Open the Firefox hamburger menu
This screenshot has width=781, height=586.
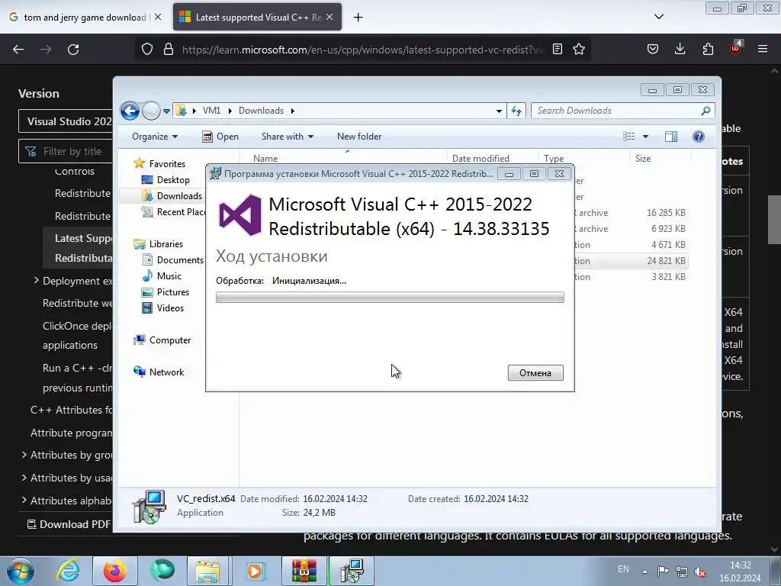(x=763, y=50)
